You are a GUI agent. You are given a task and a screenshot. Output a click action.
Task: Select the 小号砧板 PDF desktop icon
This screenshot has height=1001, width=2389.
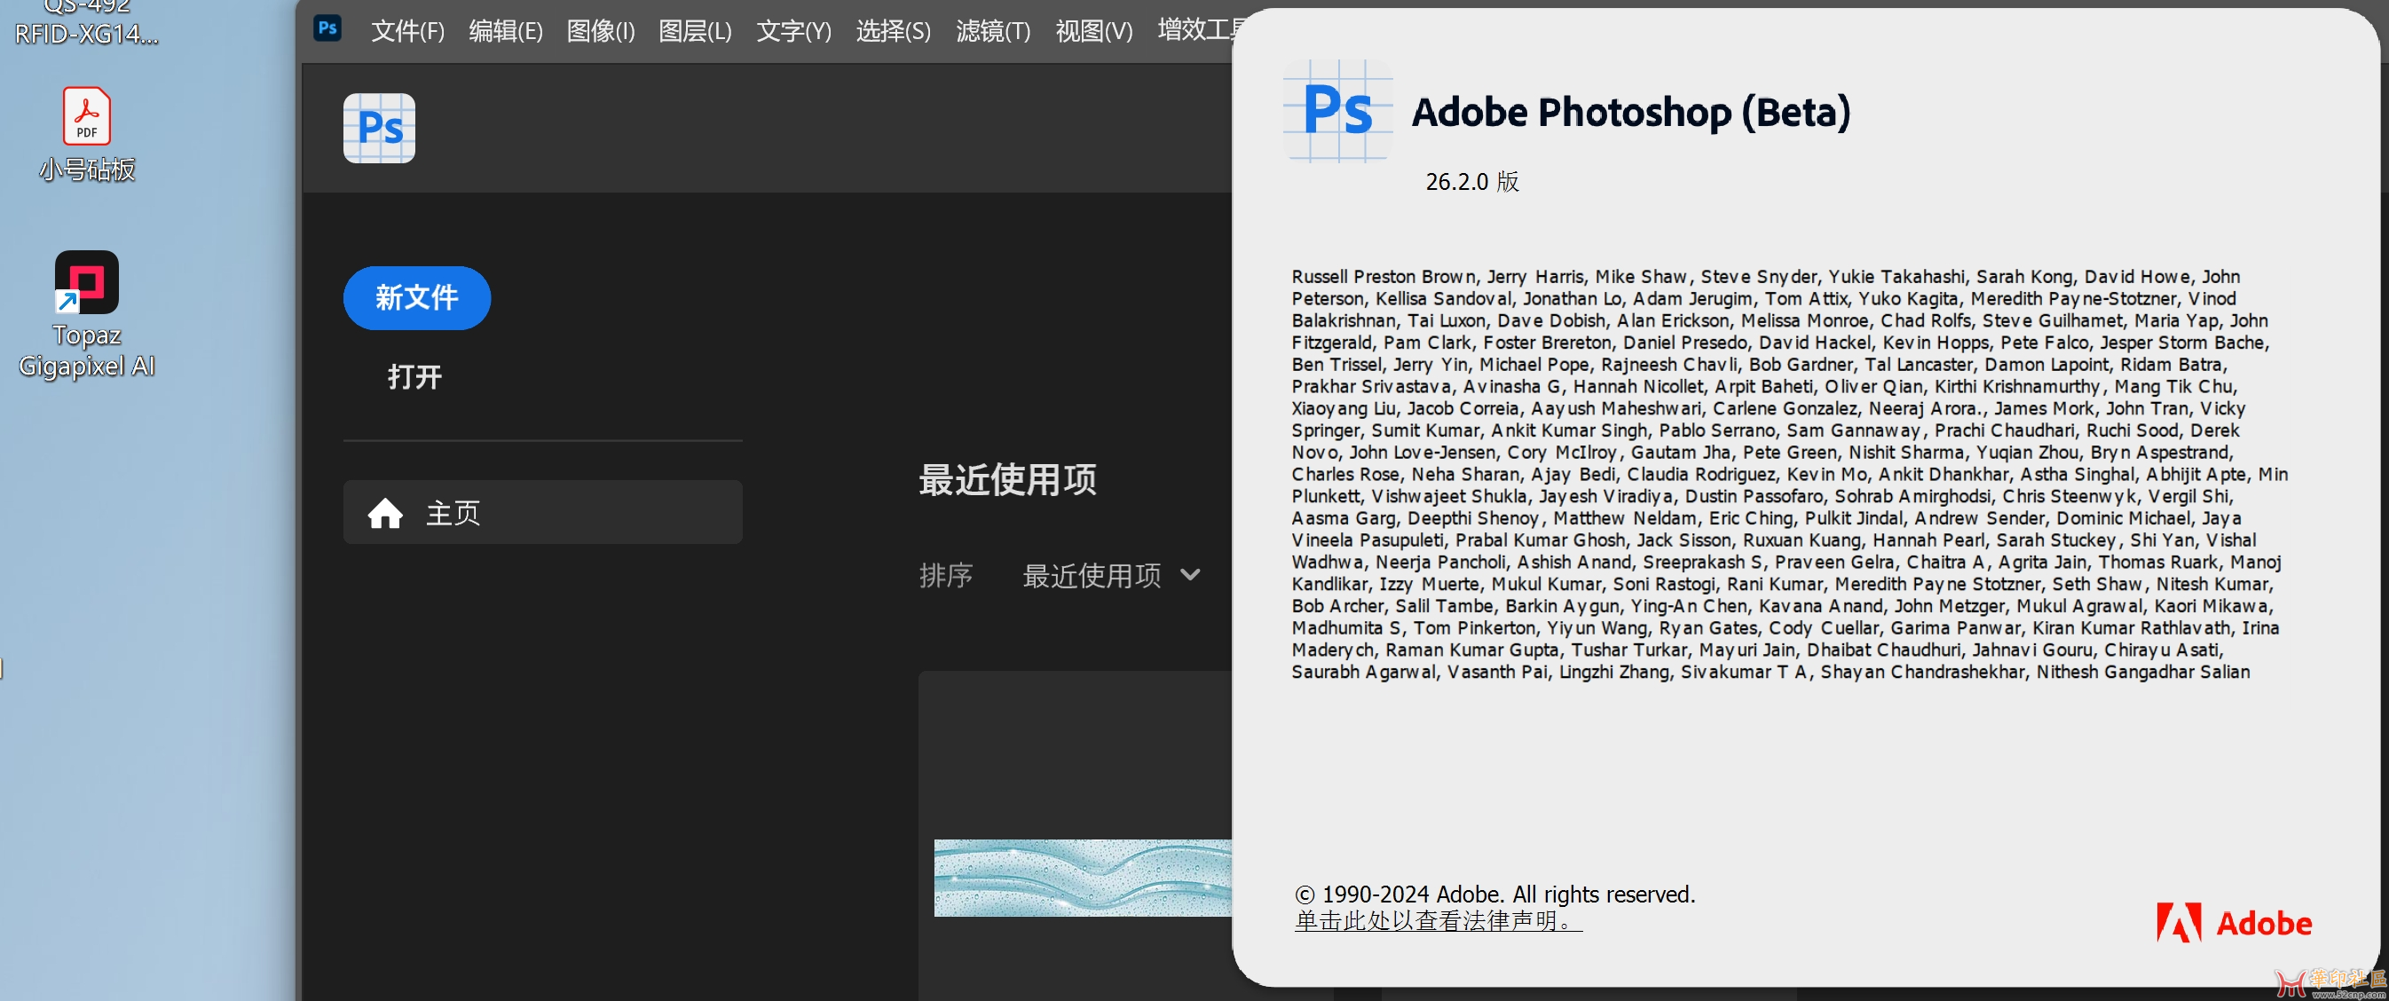87,134
